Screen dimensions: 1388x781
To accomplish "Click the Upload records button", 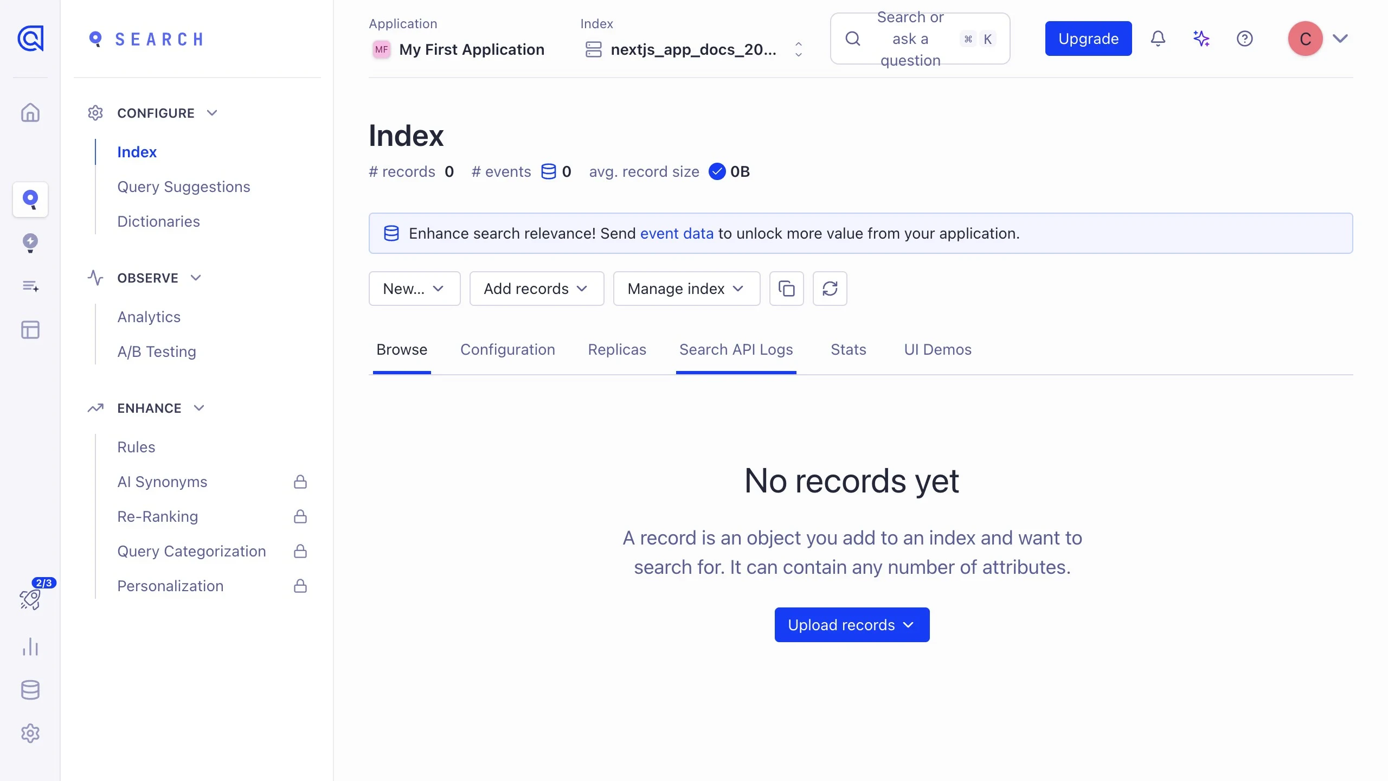I will pyautogui.click(x=852, y=625).
